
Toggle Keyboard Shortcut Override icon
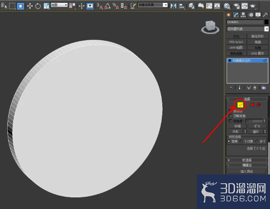90,6
